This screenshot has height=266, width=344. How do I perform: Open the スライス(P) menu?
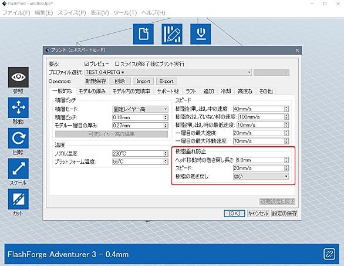pyautogui.click(x=72, y=13)
